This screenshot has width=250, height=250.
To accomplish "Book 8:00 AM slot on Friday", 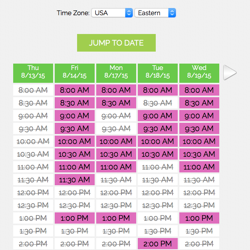I will pos(75,90).
